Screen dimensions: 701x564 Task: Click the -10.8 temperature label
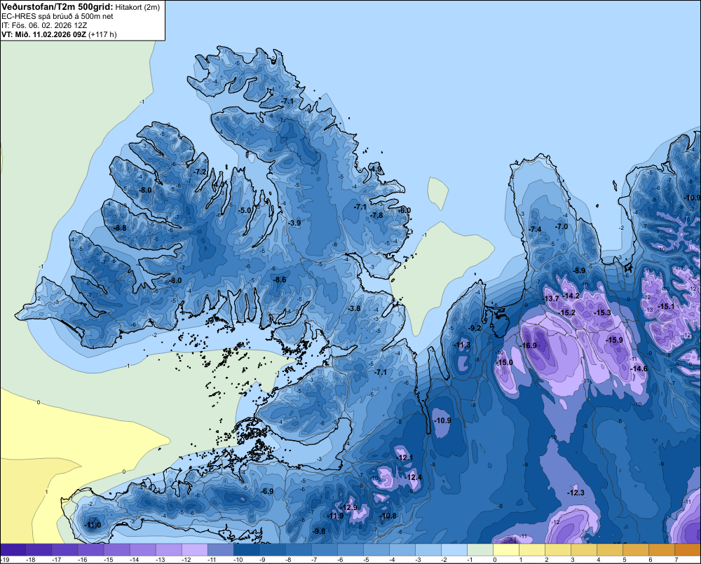pyautogui.click(x=388, y=516)
